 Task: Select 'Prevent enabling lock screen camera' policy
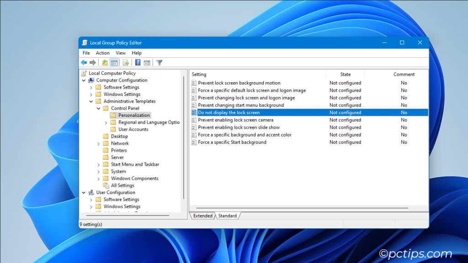tap(235, 120)
